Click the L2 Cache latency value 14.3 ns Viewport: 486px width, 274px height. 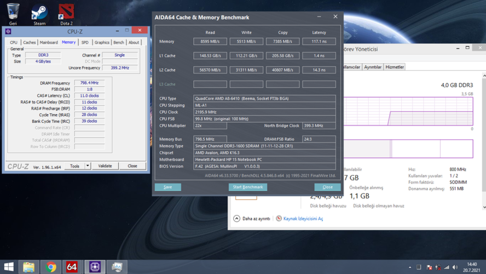click(319, 70)
